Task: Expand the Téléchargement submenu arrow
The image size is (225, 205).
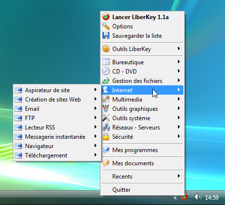Action: click(96, 155)
